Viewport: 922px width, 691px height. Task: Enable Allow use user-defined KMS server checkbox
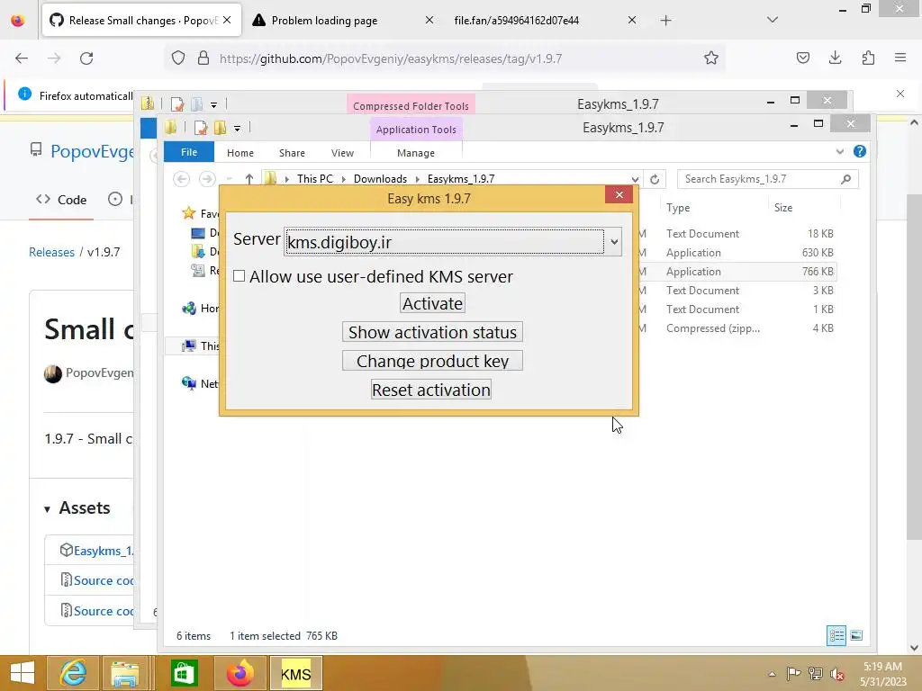pos(239,276)
